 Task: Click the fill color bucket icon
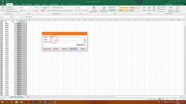tap(33, 11)
